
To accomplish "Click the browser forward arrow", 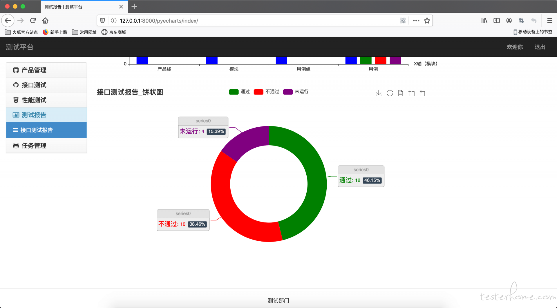I will coord(20,21).
